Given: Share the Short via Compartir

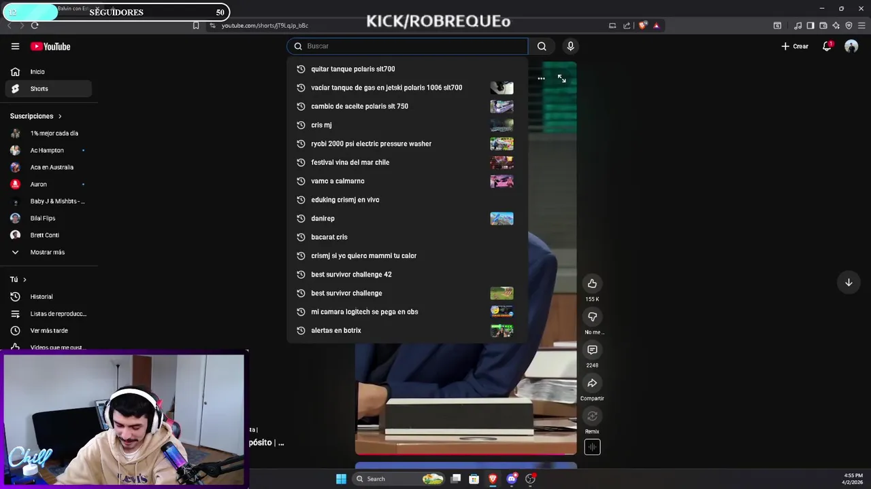Looking at the screenshot, I should click(592, 383).
